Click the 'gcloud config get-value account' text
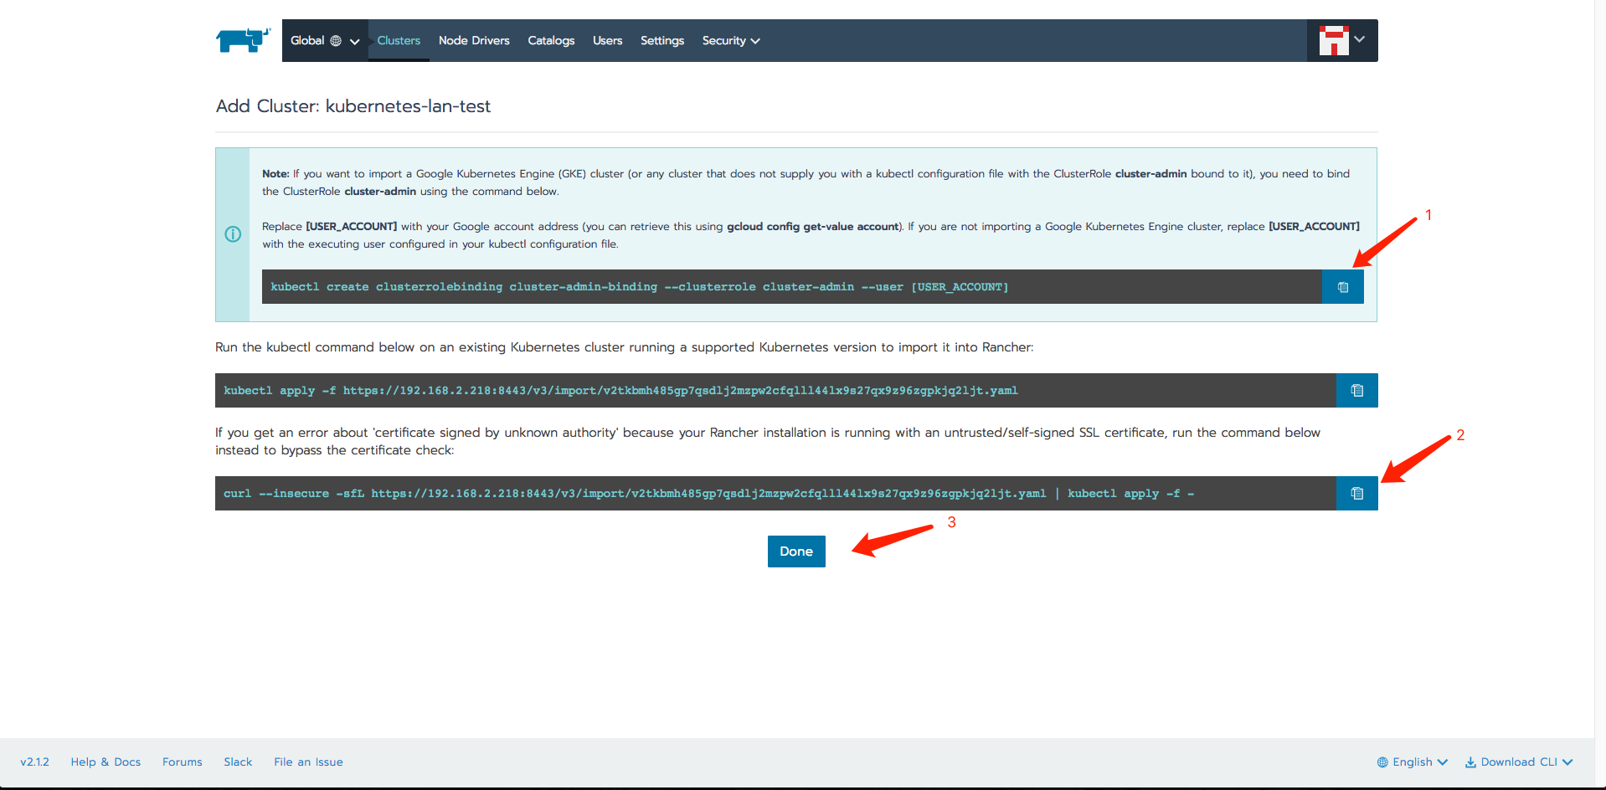 (x=813, y=227)
